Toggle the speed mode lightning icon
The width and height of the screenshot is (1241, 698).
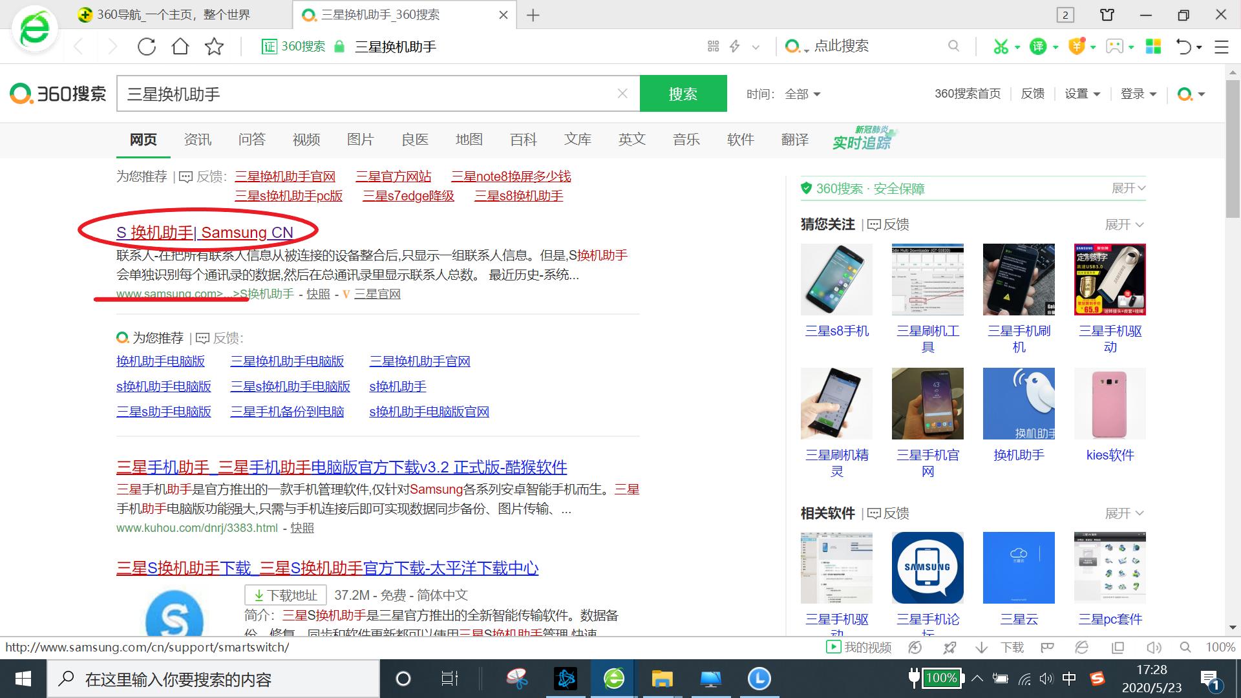(x=735, y=47)
